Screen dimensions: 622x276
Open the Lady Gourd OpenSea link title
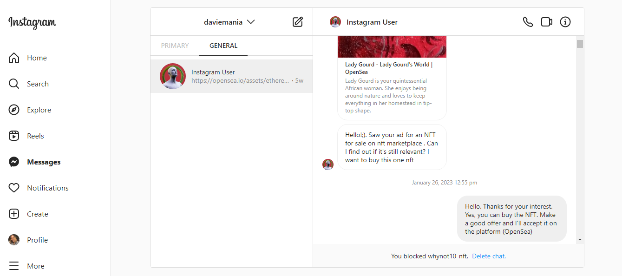(389, 68)
